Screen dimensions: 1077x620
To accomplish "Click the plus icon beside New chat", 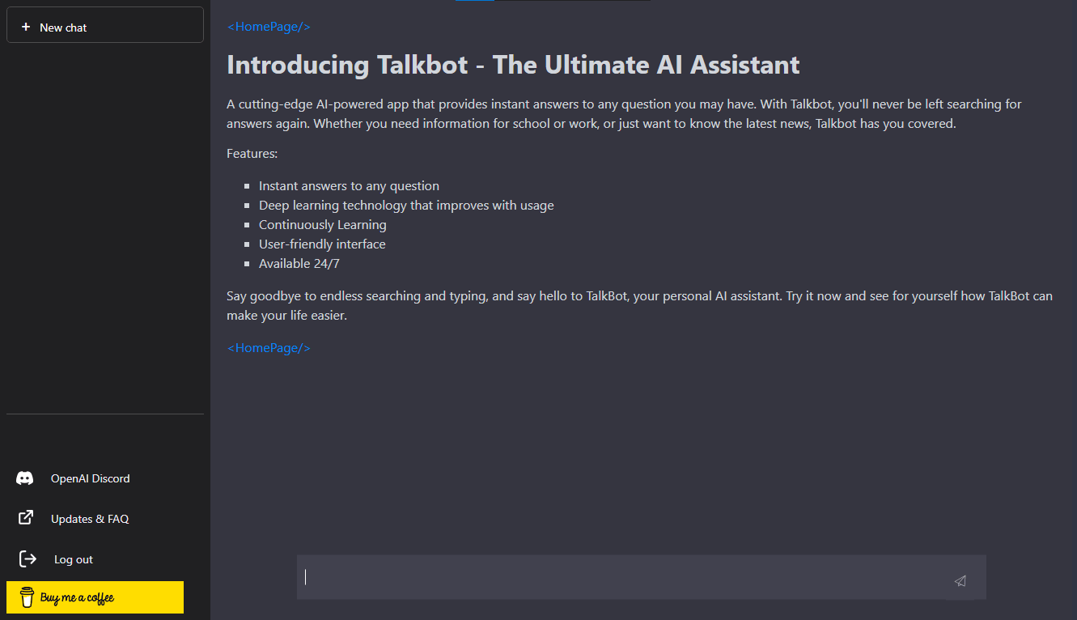I will click(x=26, y=27).
